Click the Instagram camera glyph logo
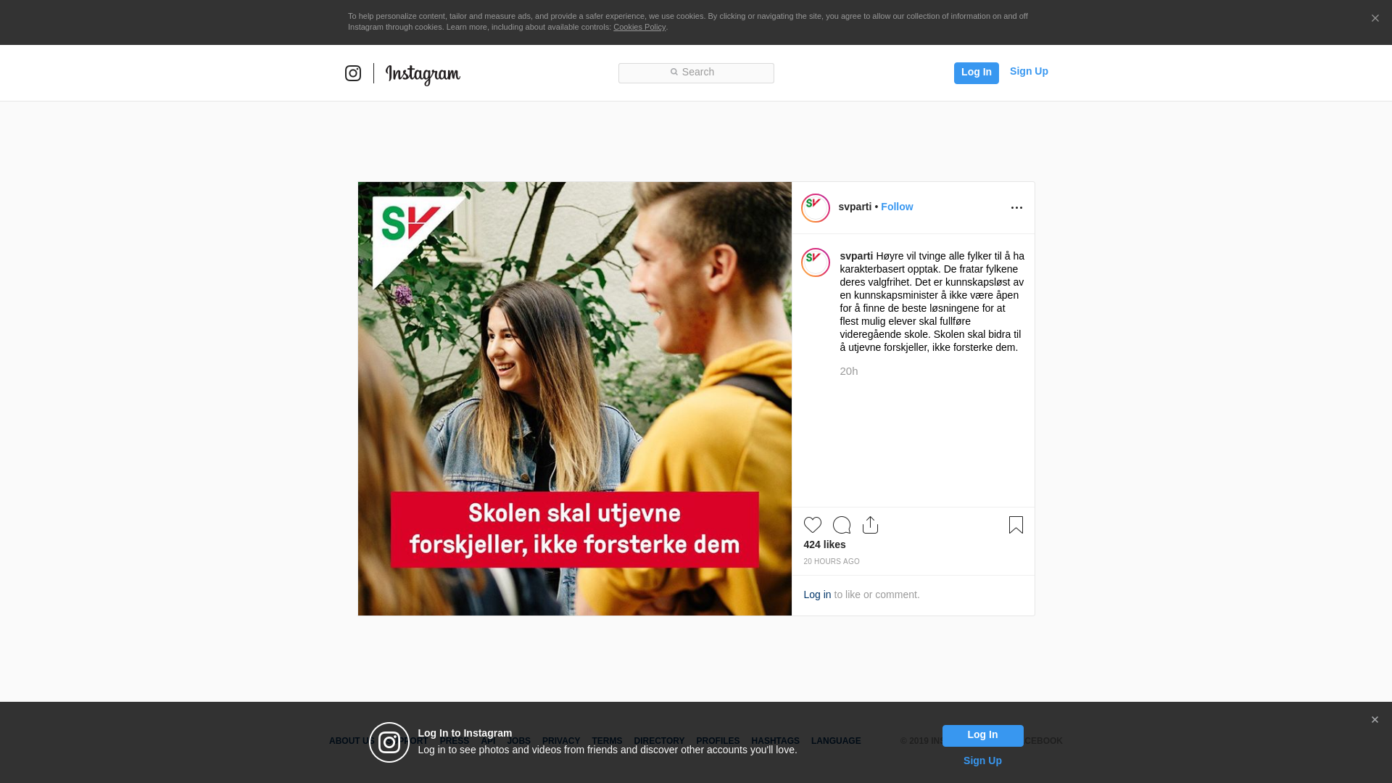 coord(353,73)
